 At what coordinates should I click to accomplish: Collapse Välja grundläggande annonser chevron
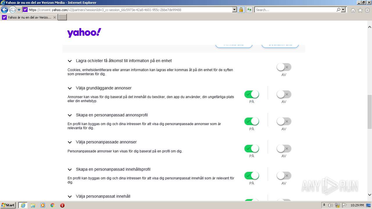[70, 88]
